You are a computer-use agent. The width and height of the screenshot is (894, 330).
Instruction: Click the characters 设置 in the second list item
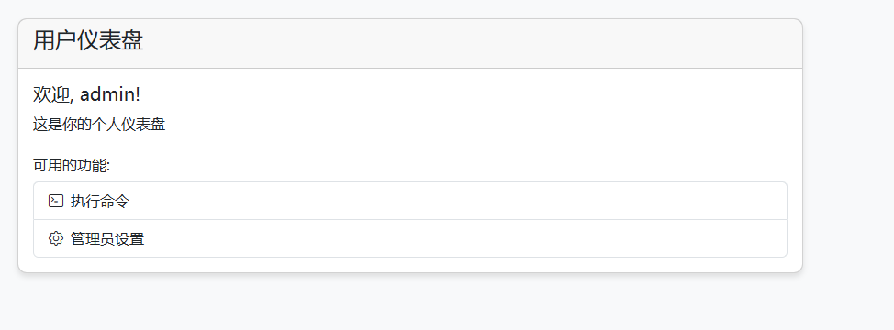[129, 238]
